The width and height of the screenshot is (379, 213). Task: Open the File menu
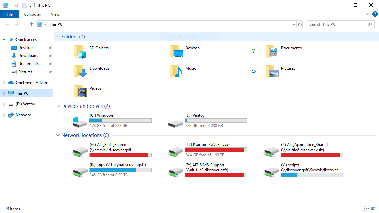pyautogui.click(x=10, y=14)
